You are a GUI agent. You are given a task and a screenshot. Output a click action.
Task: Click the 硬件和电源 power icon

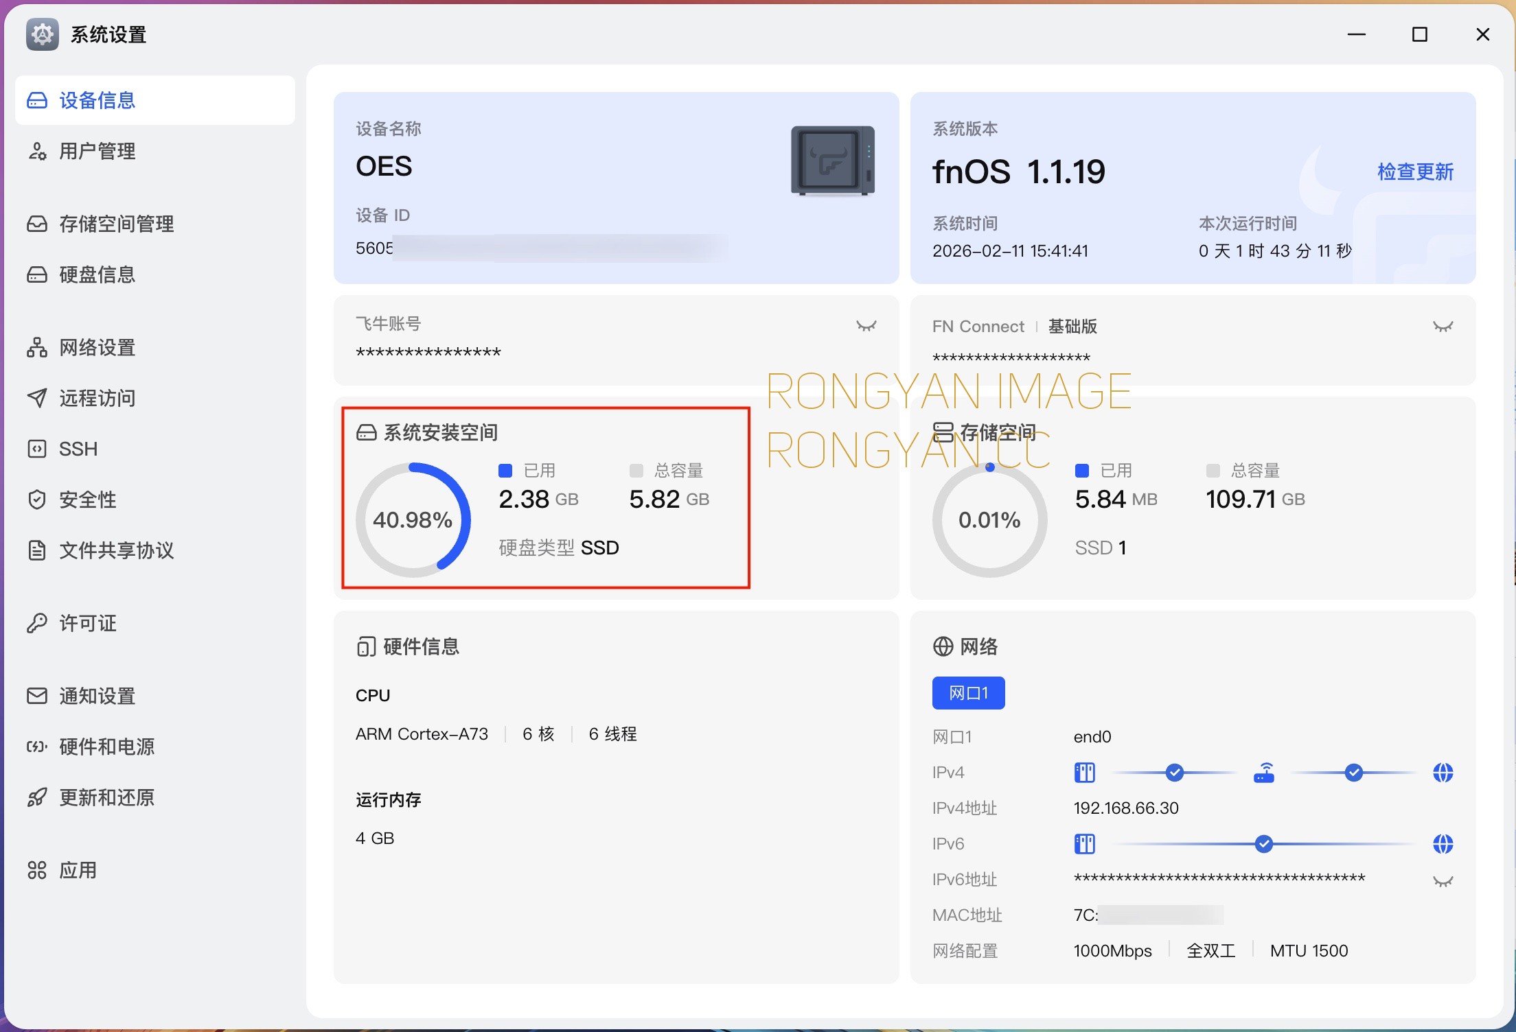coord(37,747)
